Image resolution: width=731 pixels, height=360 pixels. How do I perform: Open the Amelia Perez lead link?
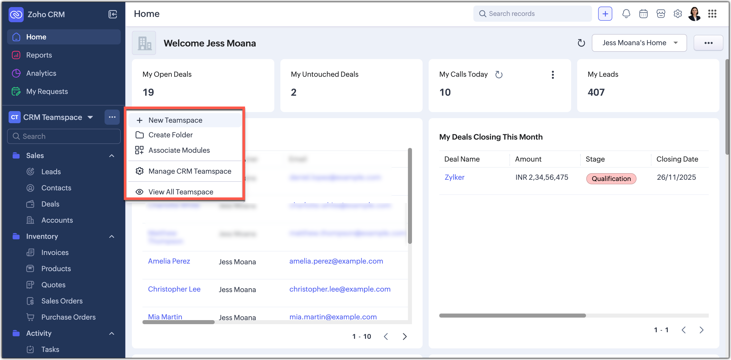[x=169, y=261]
